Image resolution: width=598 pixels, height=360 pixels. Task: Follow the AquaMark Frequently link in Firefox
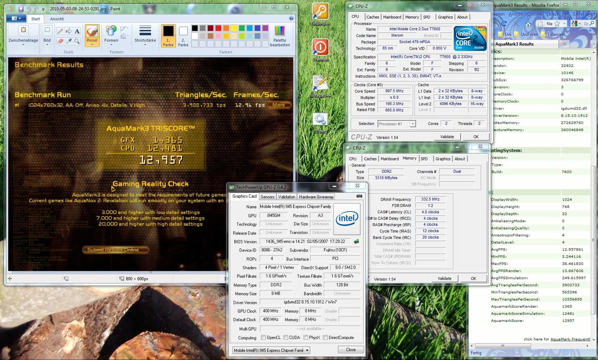click(x=570, y=339)
